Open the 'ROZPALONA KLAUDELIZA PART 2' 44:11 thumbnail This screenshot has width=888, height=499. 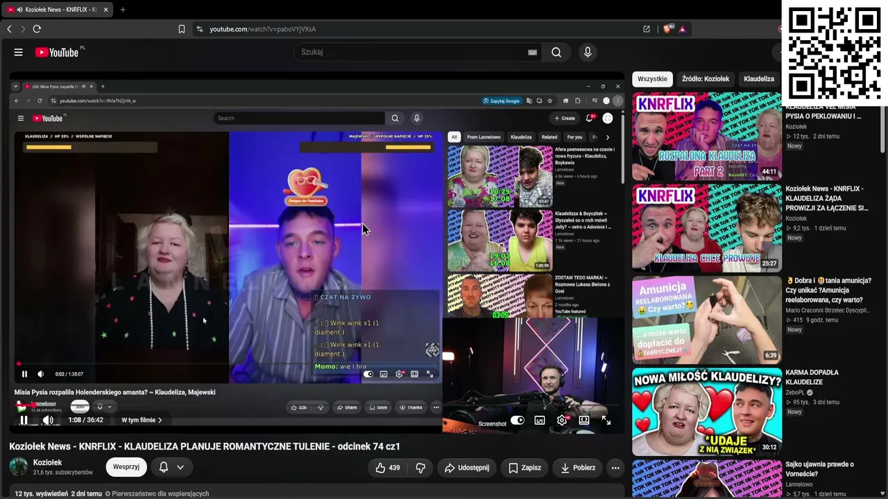(706, 137)
